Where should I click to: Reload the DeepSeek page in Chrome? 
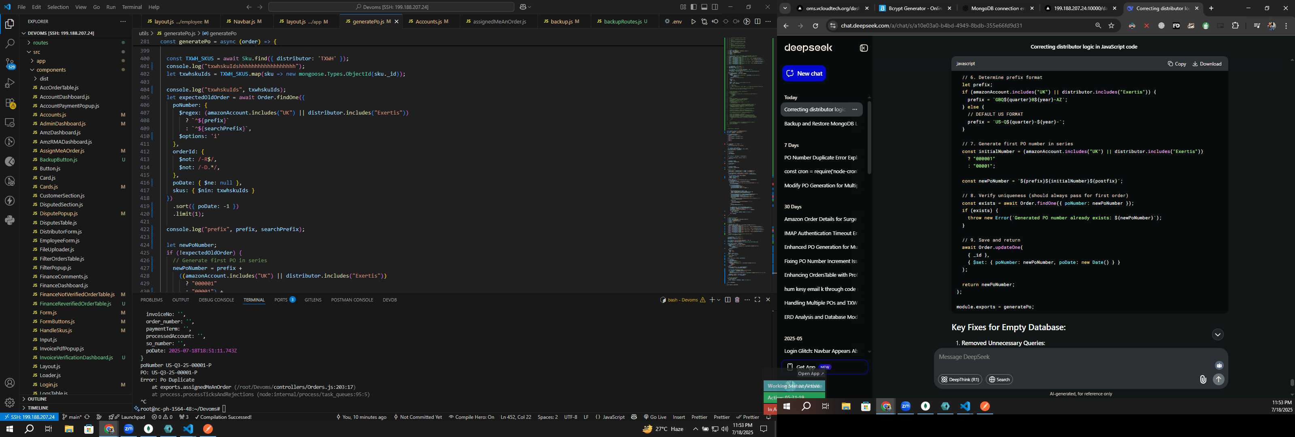coord(815,25)
